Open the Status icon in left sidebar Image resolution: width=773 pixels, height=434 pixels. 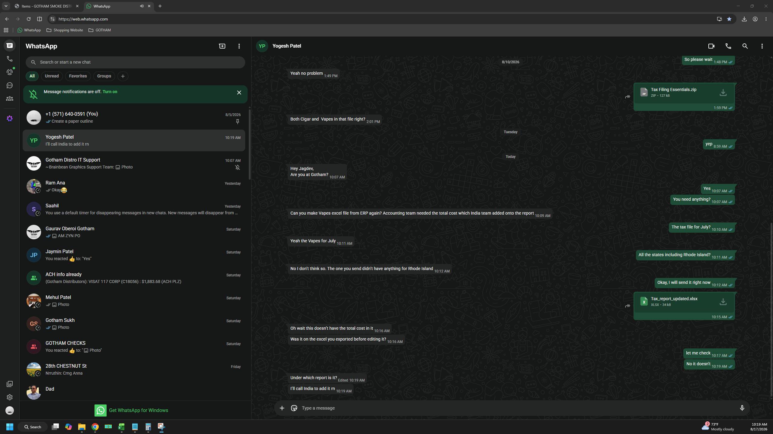[x=10, y=72]
